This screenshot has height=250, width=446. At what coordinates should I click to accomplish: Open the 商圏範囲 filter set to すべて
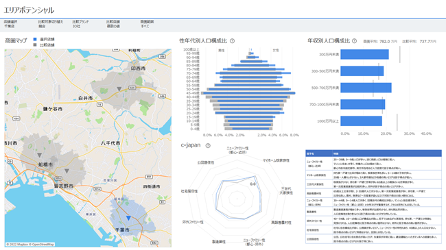tap(147, 24)
